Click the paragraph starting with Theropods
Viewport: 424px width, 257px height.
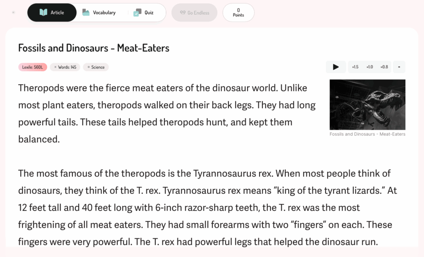[x=166, y=114]
